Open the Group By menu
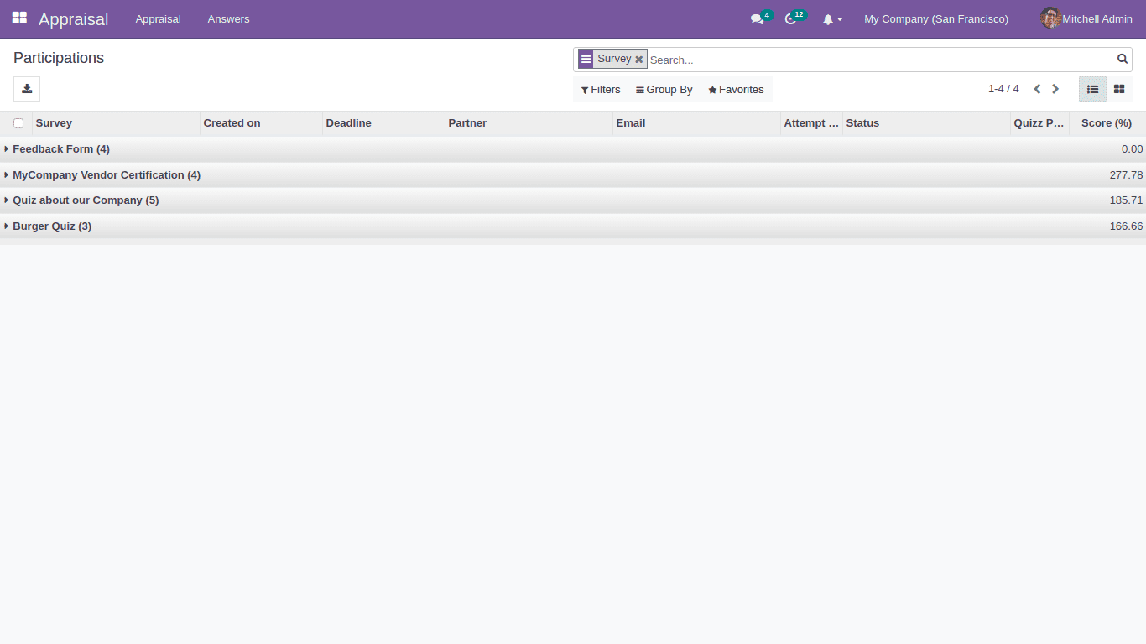The height and width of the screenshot is (644, 1146). click(664, 89)
